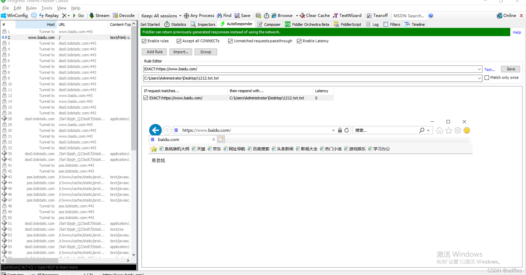Screen dimensions: 526x275
Task: Click the blue help question icon
Action: click(x=431, y=16)
